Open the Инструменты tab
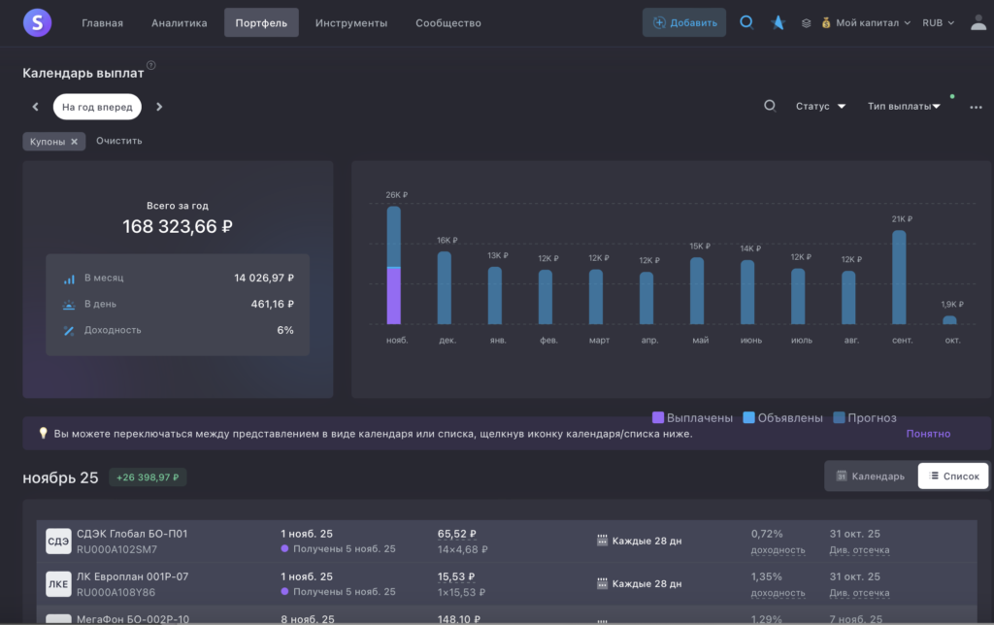 [x=351, y=23]
